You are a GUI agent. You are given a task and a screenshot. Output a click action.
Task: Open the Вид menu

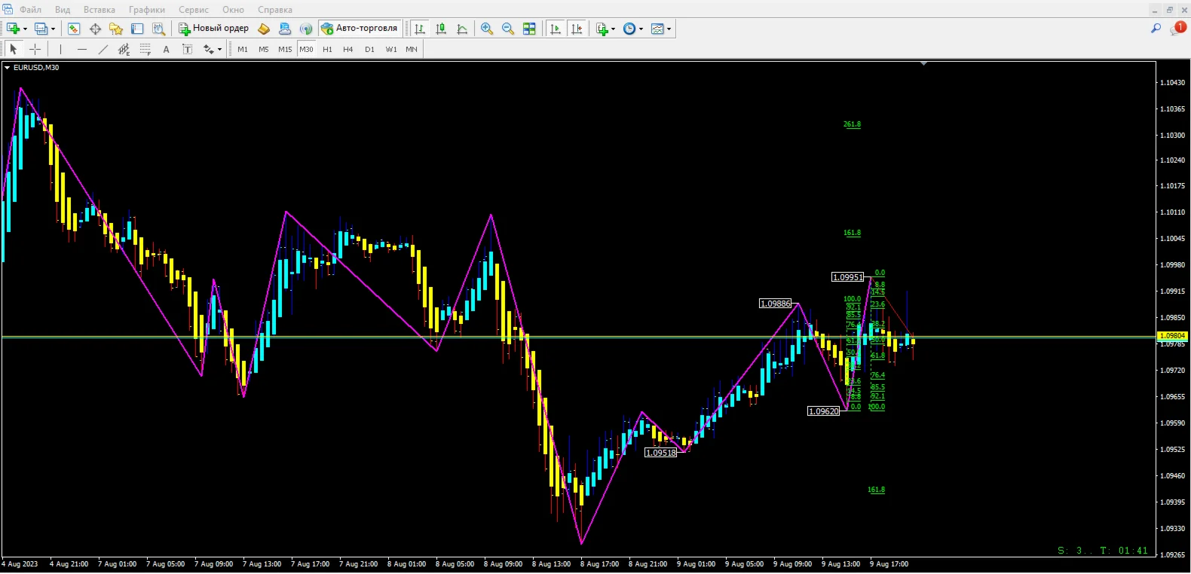[x=63, y=10]
